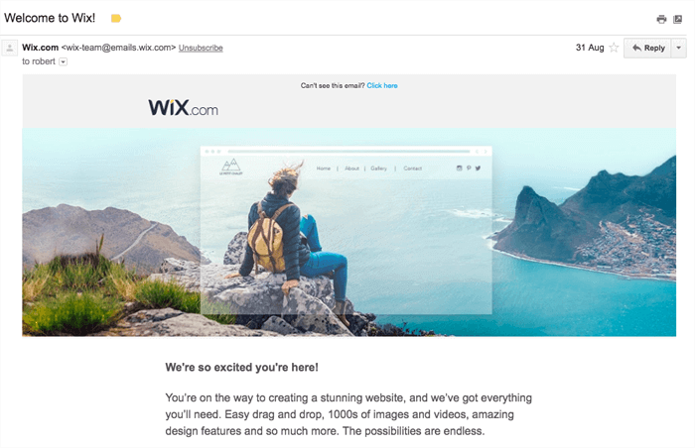Click the print email icon
This screenshot has width=695, height=448.
[661, 19]
